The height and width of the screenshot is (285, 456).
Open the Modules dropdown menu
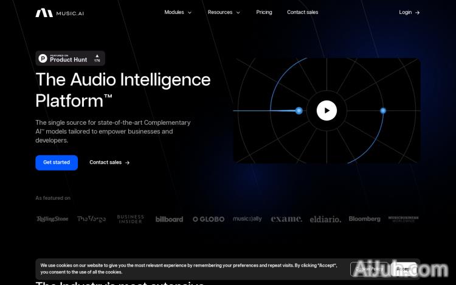(x=178, y=12)
